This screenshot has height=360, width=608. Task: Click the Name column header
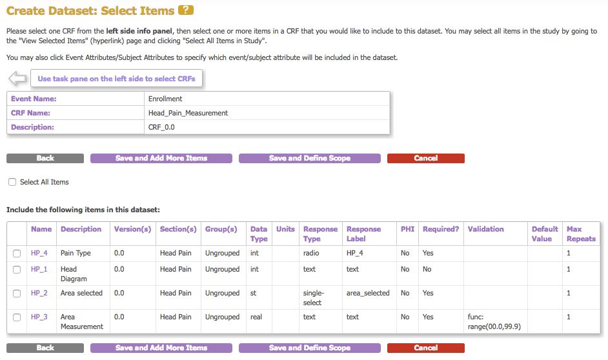click(41, 229)
